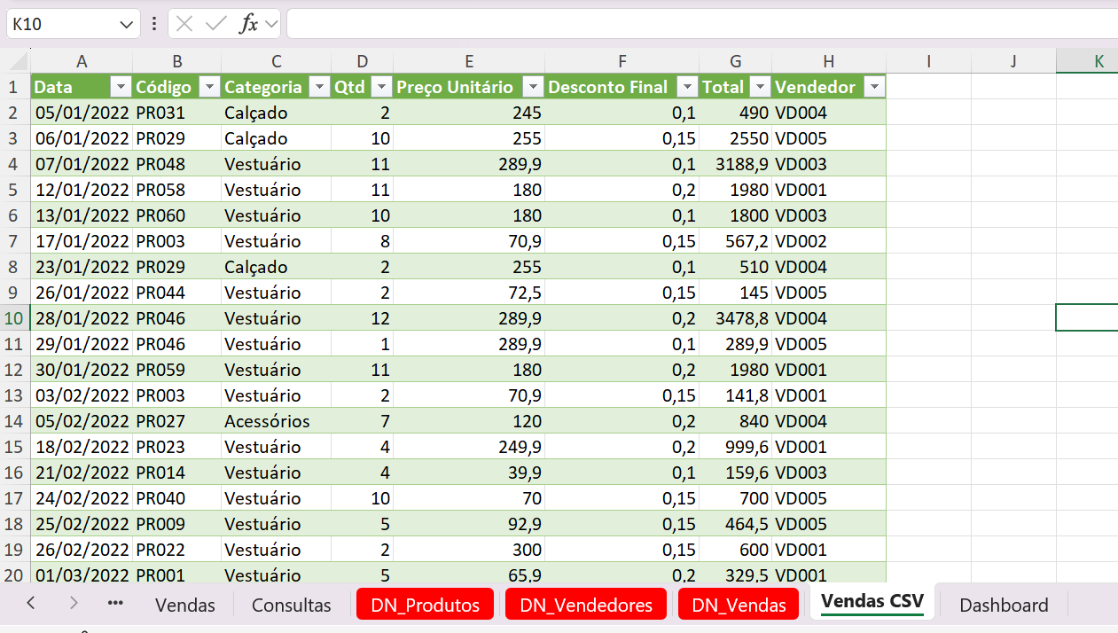
Task: Open the Código column filter dropdown
Action: click(209, 87)
